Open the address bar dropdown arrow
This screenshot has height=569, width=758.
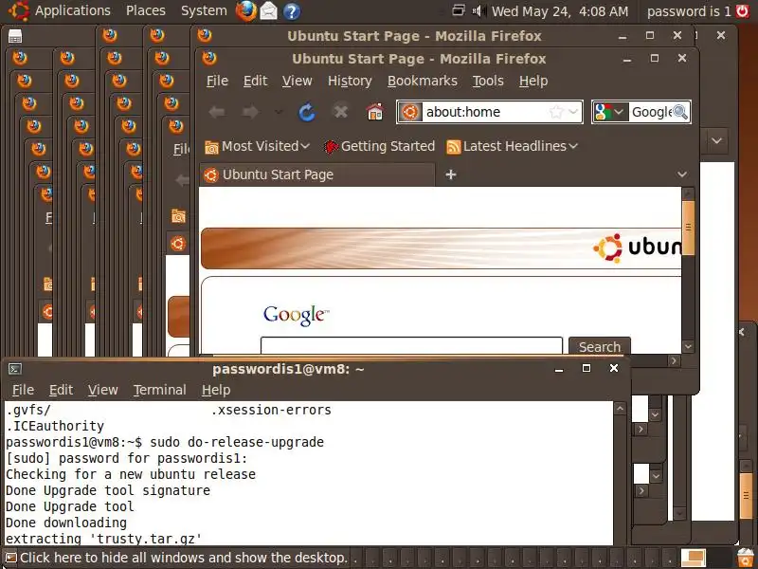(x=573, y=112)
